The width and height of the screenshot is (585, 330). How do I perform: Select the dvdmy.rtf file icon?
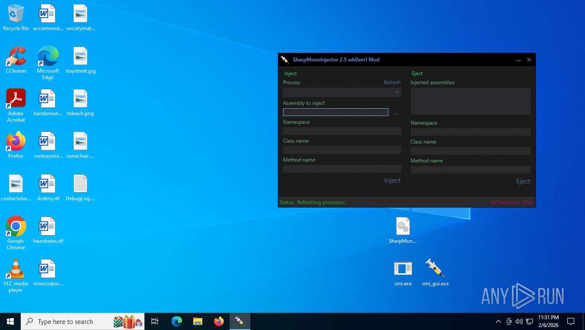pyautogui.click(x=48, y=188)
